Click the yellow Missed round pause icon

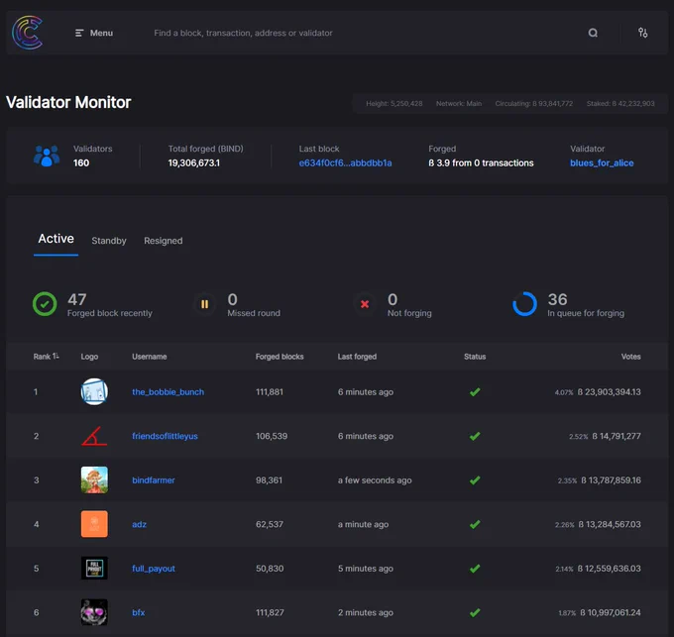pyautogui.click(x=204, y=304)
